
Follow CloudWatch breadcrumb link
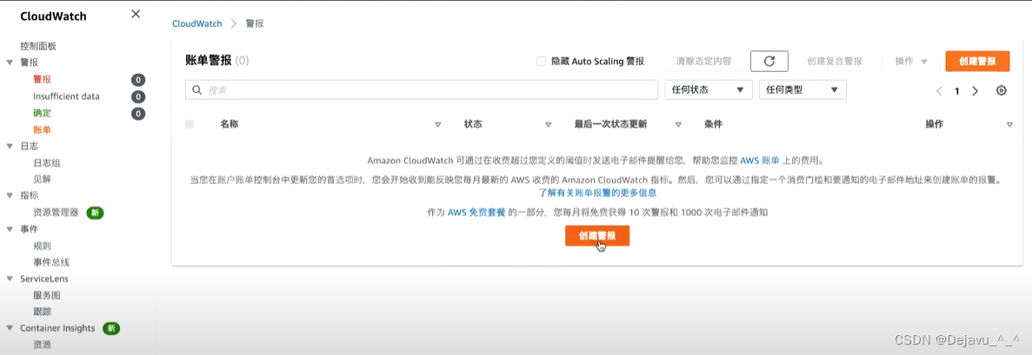coord(197,23)
